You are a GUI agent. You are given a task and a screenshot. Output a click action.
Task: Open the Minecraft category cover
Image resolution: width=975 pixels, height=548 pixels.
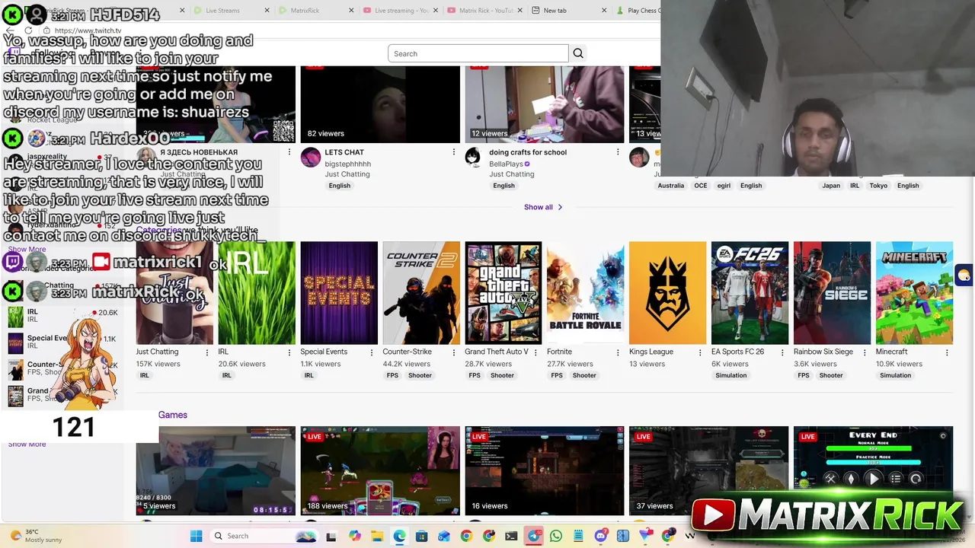tap(914, 293)
